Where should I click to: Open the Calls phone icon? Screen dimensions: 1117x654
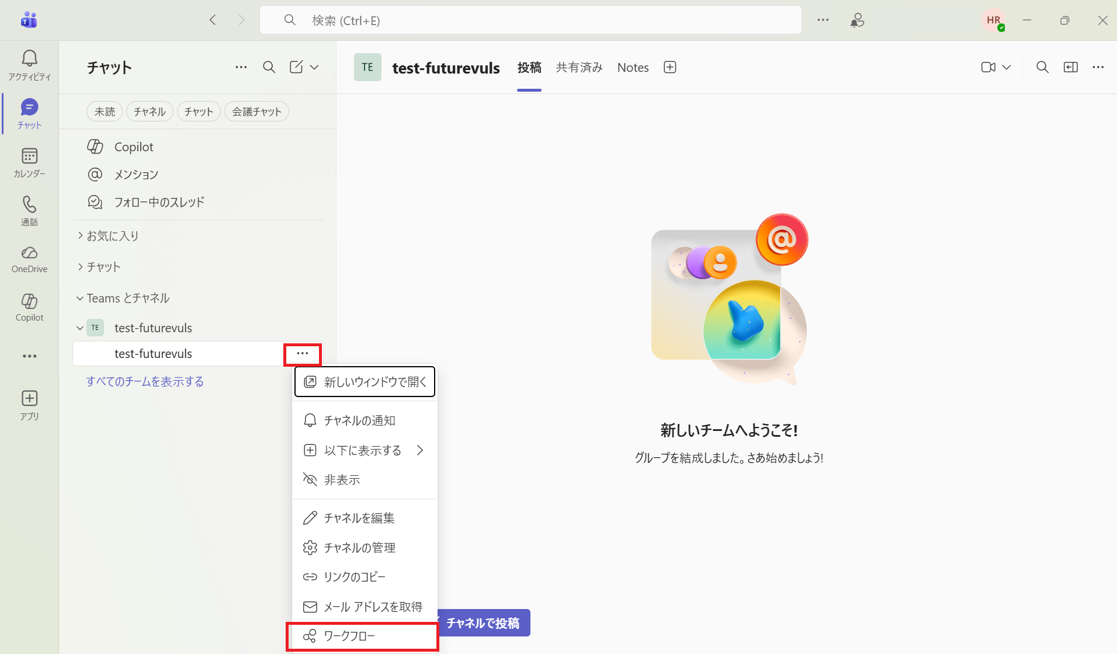point(29,210)
